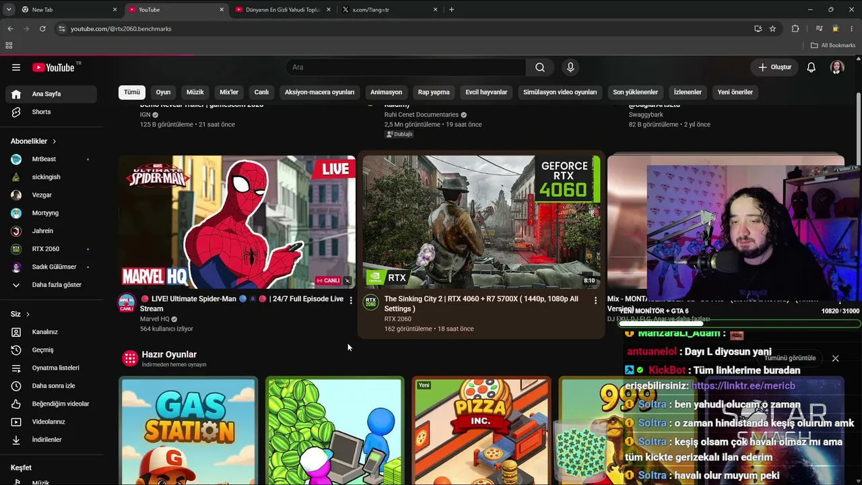The image size is (862, 485).
Task: Select the Canlı filter chip
Action: click(x=261, y=92)
